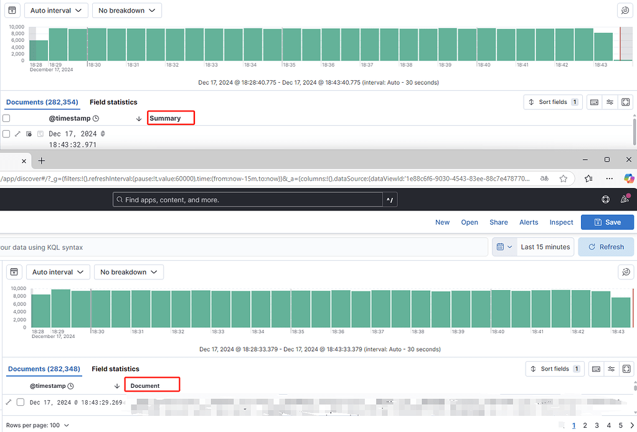Viewport: 637px width, 432px height.
Task: Switch to the Field statistics tab
Action: point(115,369)
